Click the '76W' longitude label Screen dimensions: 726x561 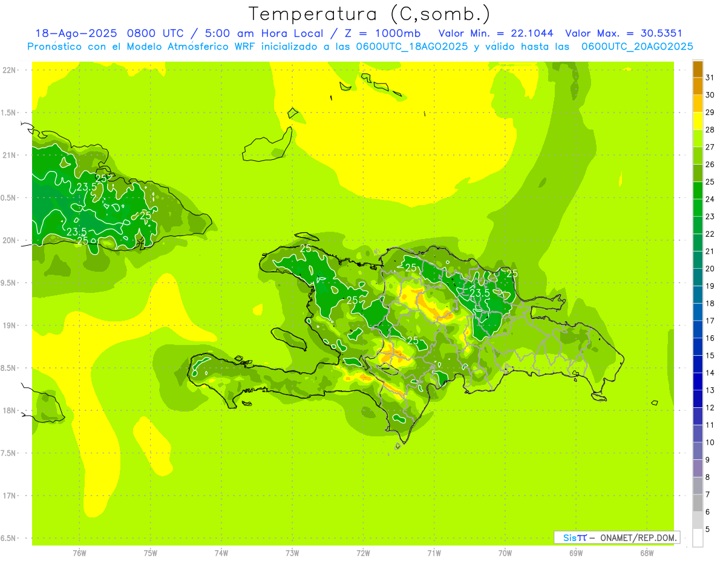coord(80,553)
